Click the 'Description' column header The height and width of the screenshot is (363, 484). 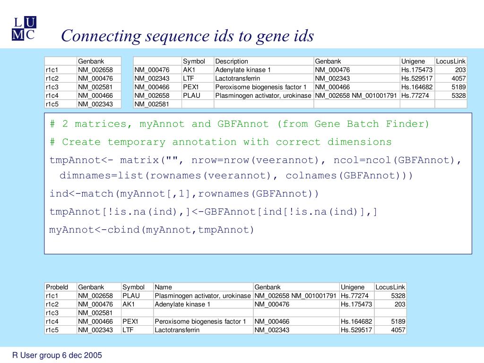[232, 61]
